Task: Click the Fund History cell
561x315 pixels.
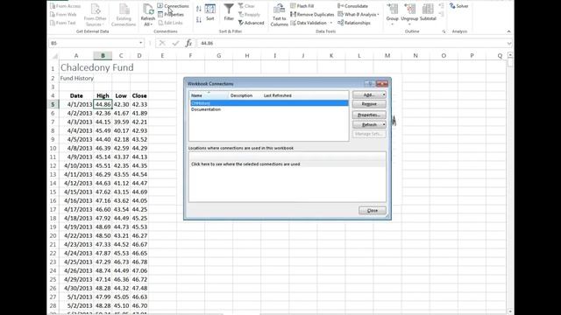Action: click(x=76, y=78)
